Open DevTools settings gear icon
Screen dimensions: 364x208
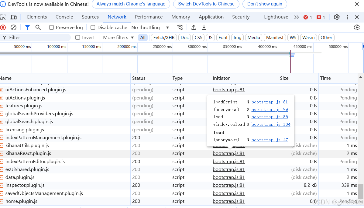(337, 17)
